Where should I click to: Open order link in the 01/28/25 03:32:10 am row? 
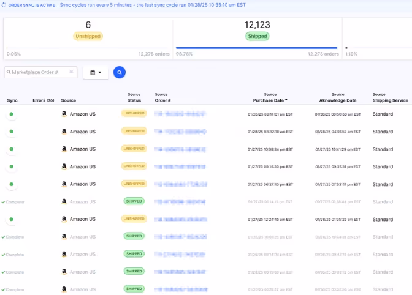180,132
